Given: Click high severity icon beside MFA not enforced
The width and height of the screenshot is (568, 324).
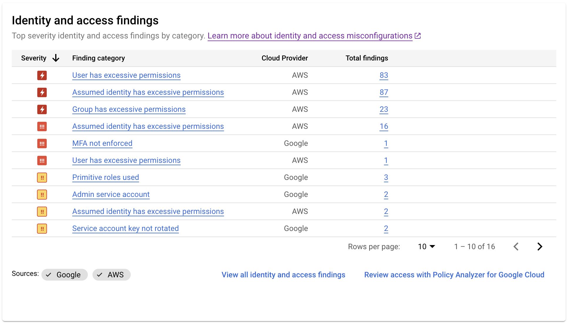Looking at the screenshot, I should [42, 144].
